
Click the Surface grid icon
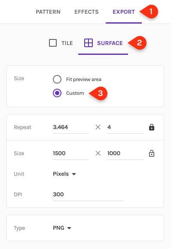point(89,43)
